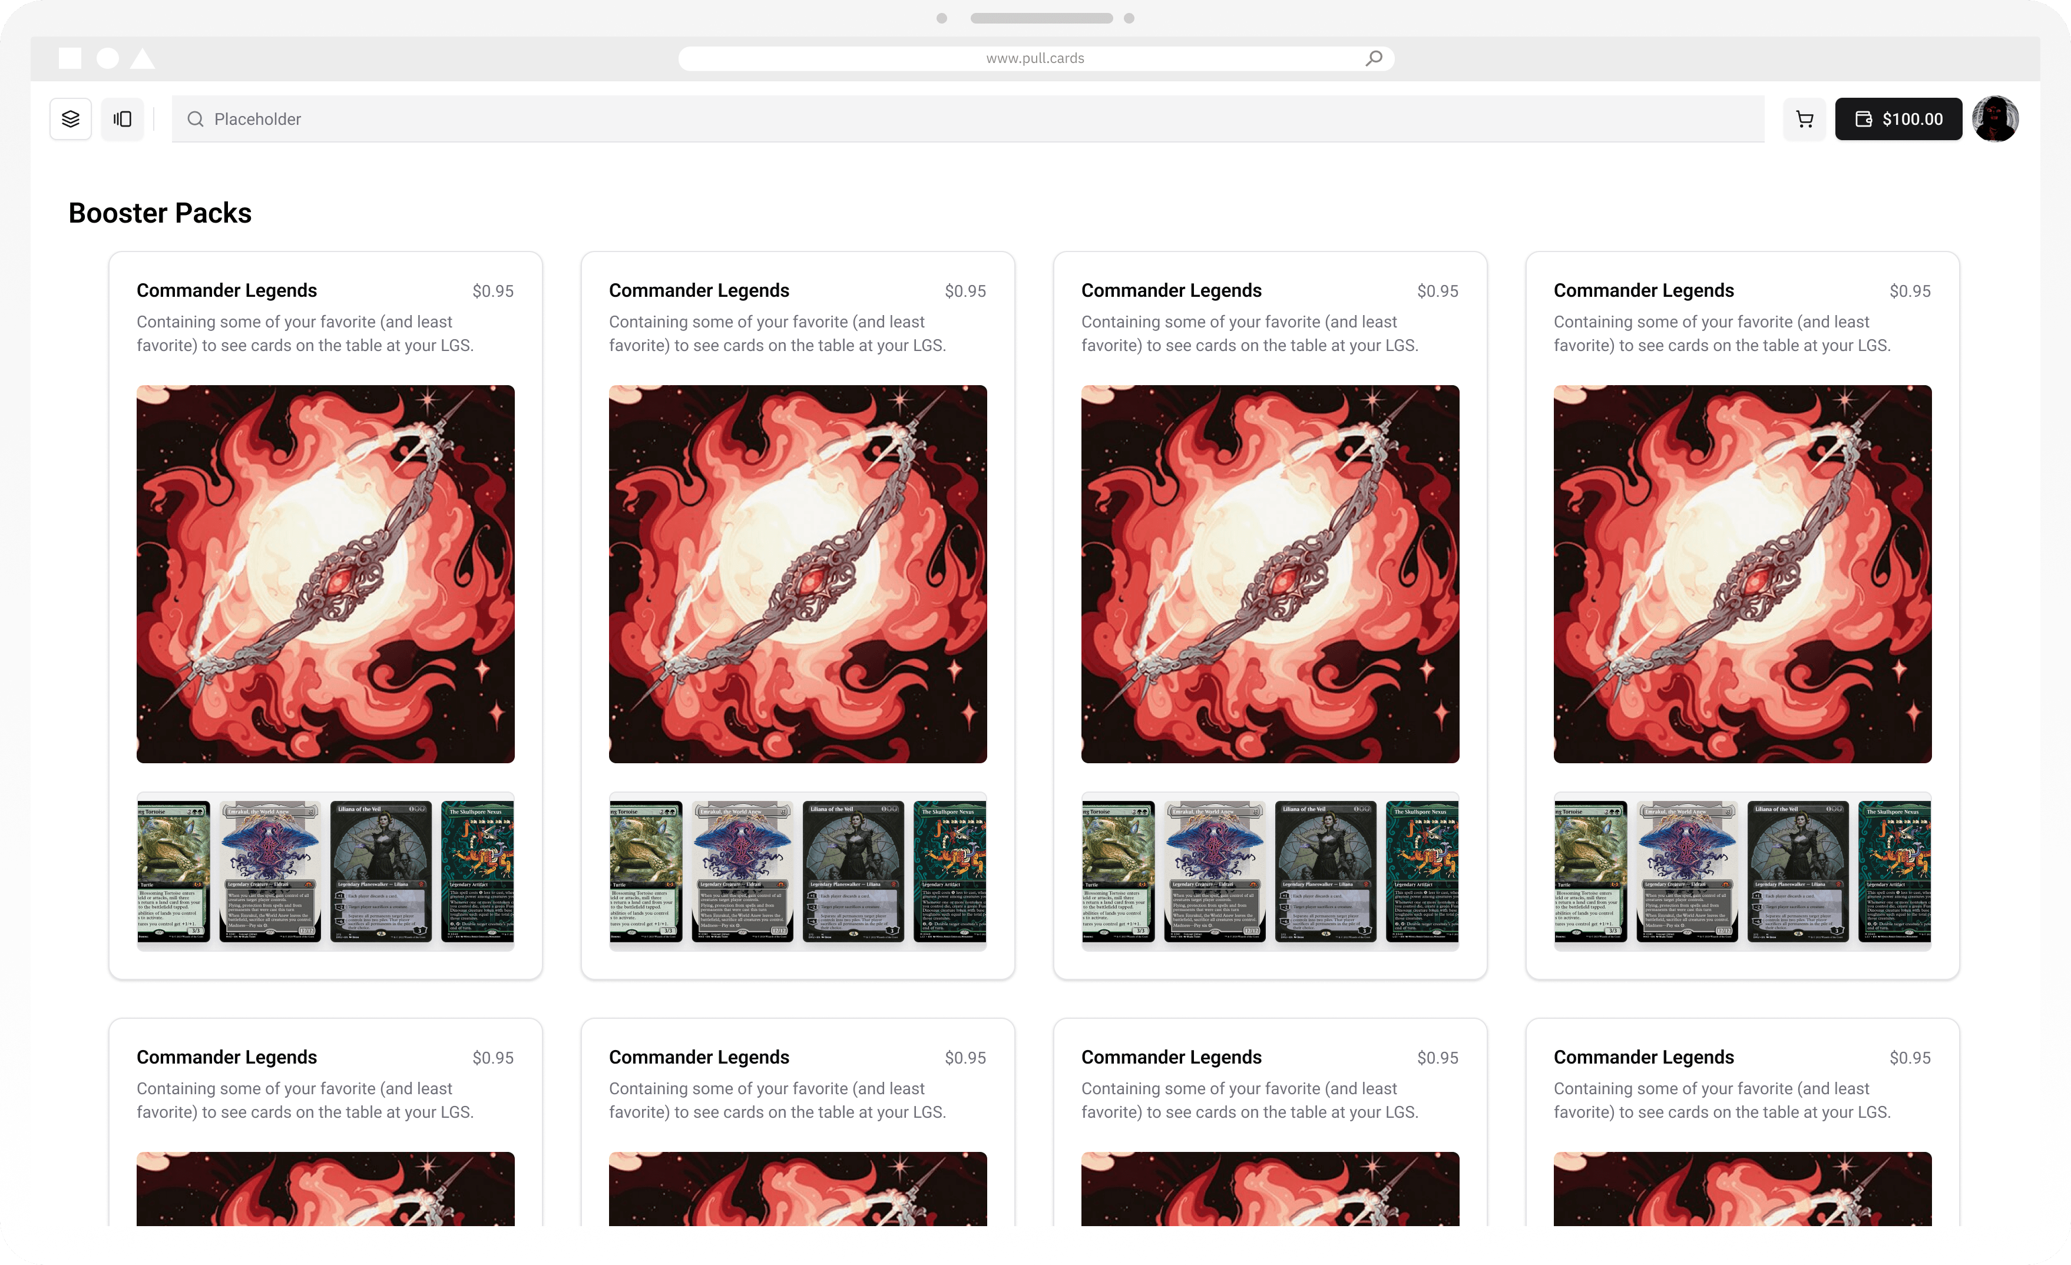Preview the Emrakul card in first top-row pack
The height and width of the screenshot is (1265, 2071).
(x=270, y=872)
